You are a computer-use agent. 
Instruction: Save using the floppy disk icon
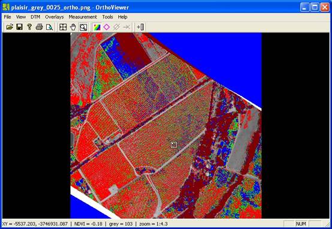(x=19, y=27)
